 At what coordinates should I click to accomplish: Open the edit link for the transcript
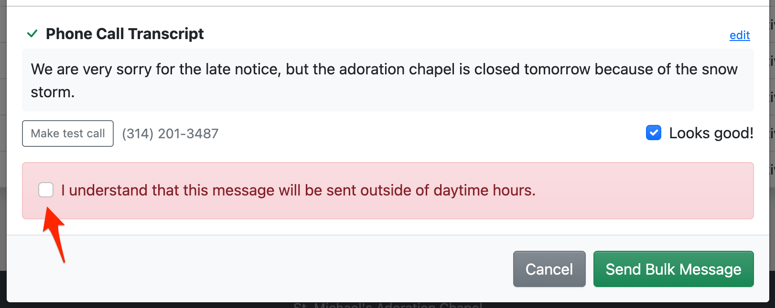pyautogui.click(x=739, y=35)
